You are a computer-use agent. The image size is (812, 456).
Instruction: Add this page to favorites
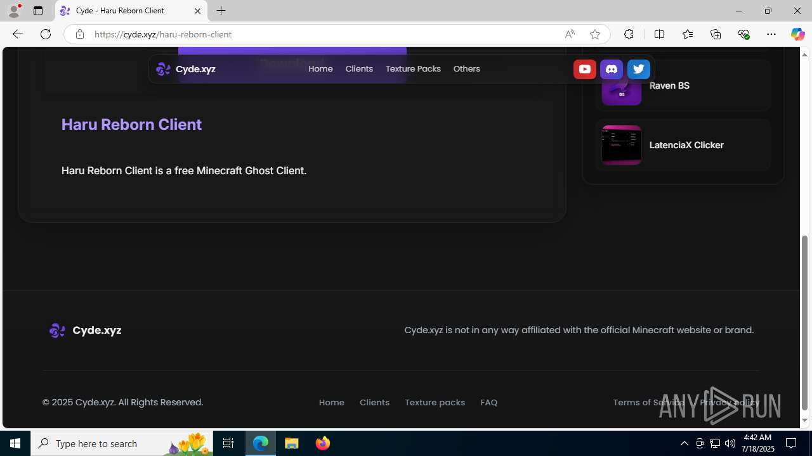[594, 34]
